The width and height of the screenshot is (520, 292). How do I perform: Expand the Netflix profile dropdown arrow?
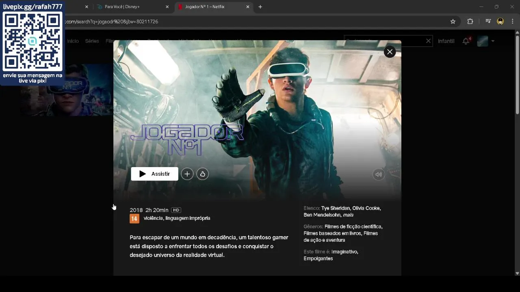coord(493,41)
